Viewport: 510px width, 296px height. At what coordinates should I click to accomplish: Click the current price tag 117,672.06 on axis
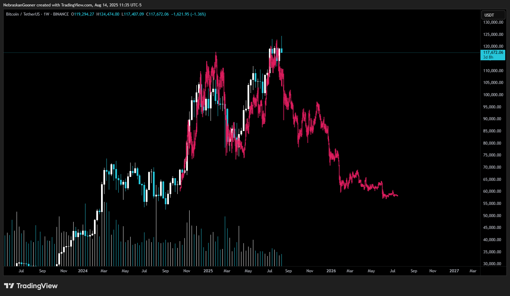pos(493,52)
